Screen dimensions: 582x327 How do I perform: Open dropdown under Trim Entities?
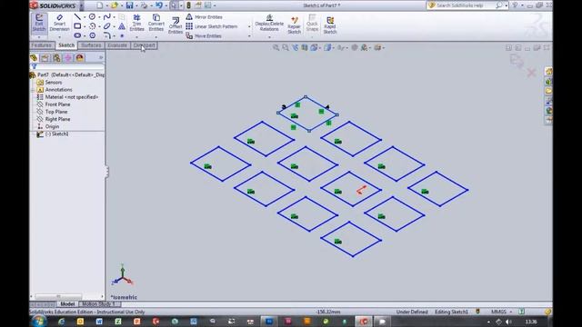(136, 37)
